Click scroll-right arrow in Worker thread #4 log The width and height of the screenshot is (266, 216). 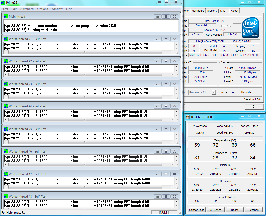[x=172, y=119]
